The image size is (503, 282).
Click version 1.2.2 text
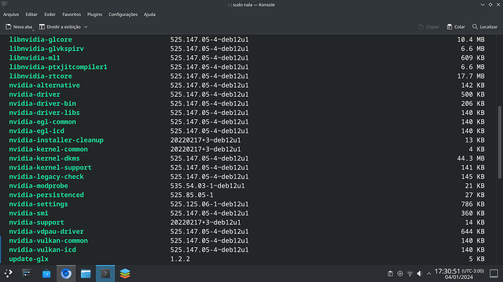180,259
